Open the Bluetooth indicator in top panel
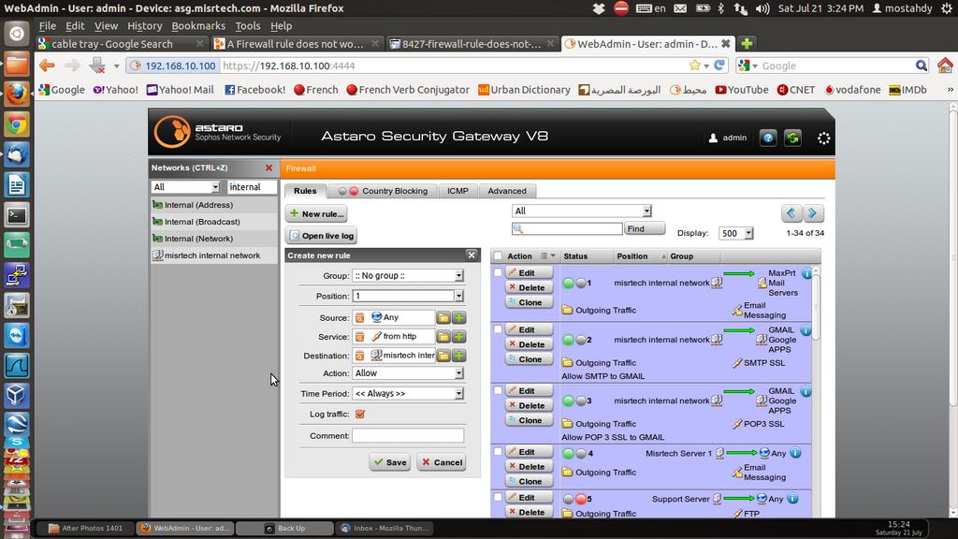This screenshot has width=958, height=539. click(x=721, y=8)
